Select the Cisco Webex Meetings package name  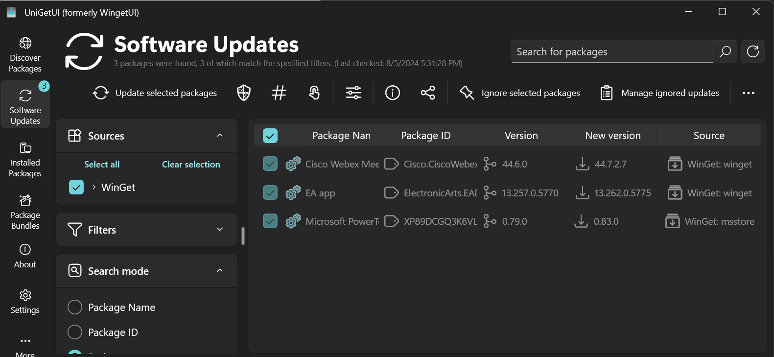[x=342, y=164]
